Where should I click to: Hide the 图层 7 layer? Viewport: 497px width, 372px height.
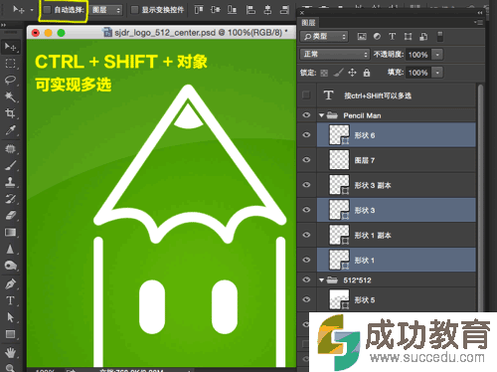click(x=307, y=160)
